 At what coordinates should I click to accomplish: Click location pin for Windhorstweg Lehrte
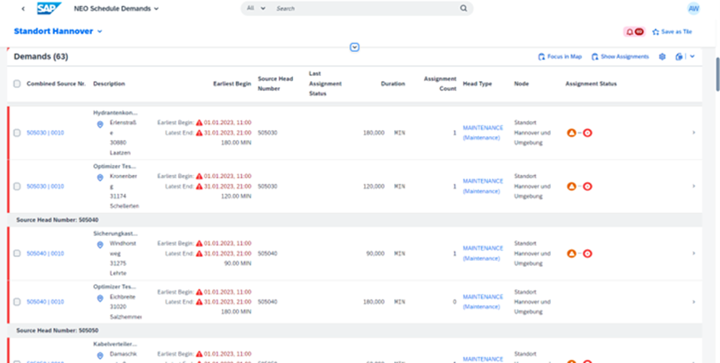pos(100,245)
